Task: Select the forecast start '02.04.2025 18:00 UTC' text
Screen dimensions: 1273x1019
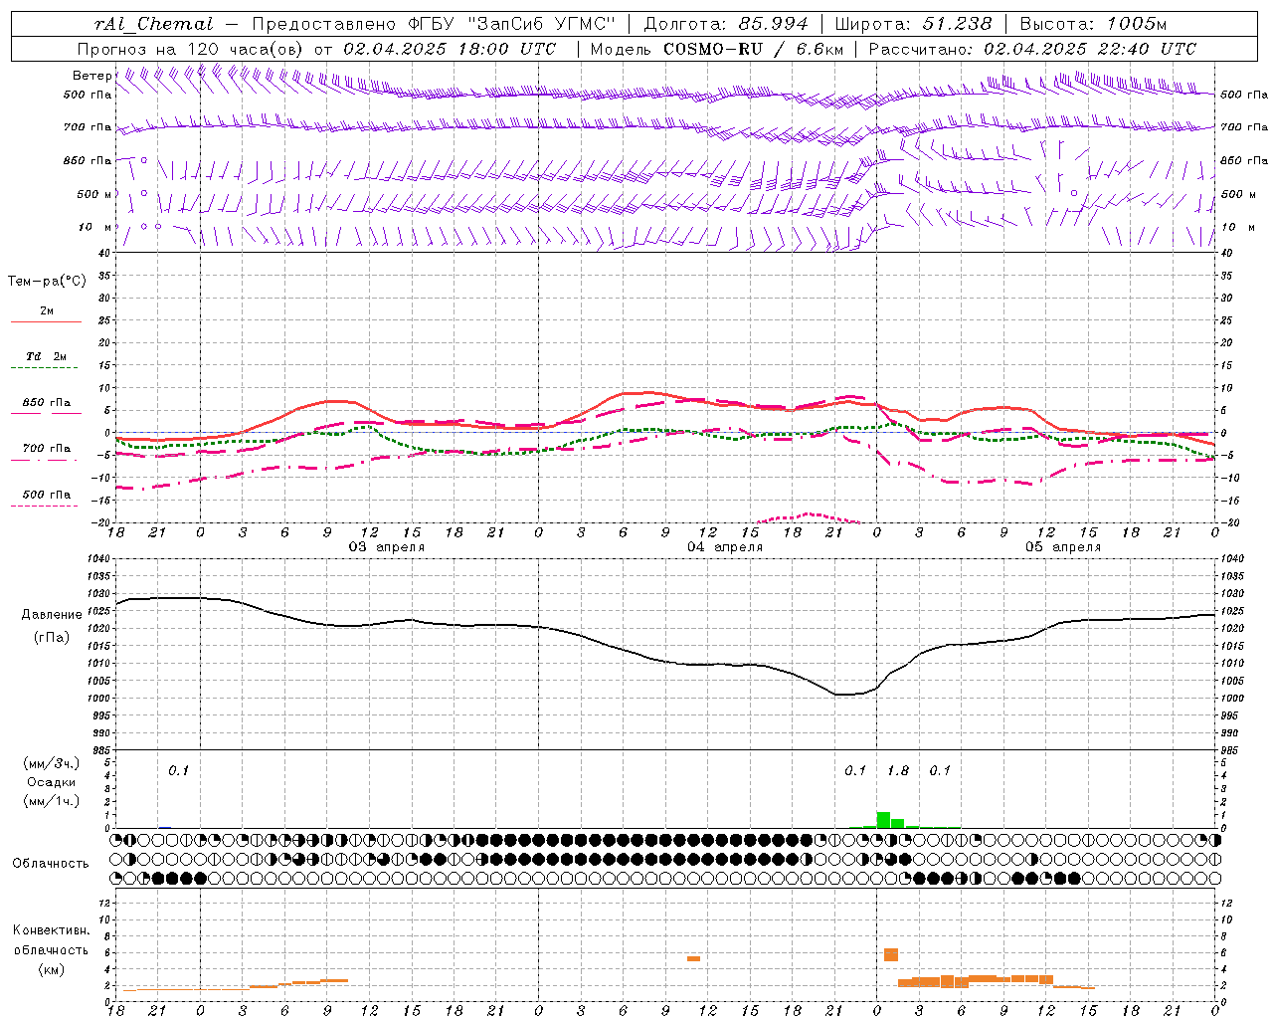Action: 451,49
